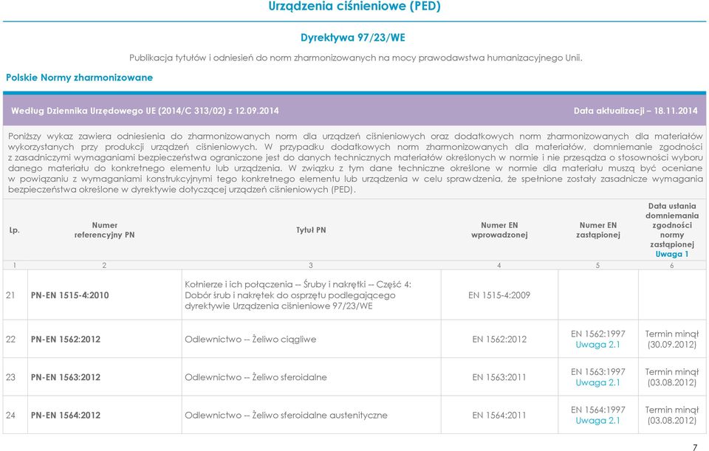Click the EN 1563:1997 replaced standard text
The width and height of the screenshot is (709, 451).
tap(597, 372)
